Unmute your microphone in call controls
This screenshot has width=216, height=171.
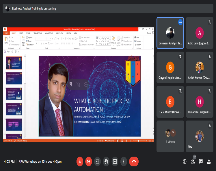80,161
